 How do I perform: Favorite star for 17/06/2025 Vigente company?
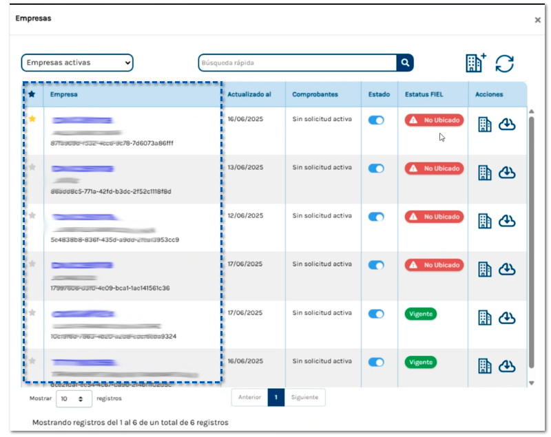pos(32,312)
